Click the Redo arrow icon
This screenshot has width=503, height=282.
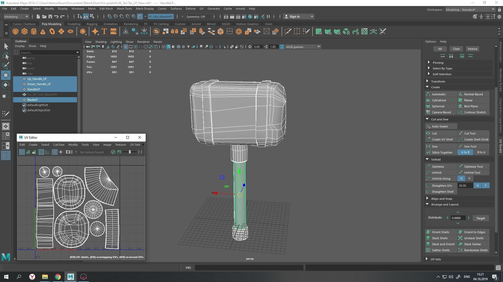coord(62,16)
